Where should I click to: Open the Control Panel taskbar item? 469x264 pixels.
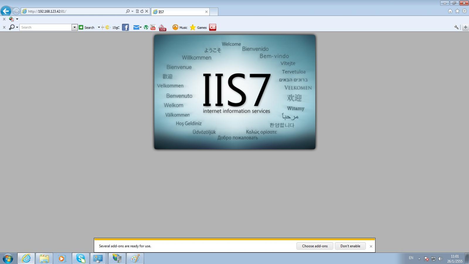pyautogui.click(x=98, y=258)
